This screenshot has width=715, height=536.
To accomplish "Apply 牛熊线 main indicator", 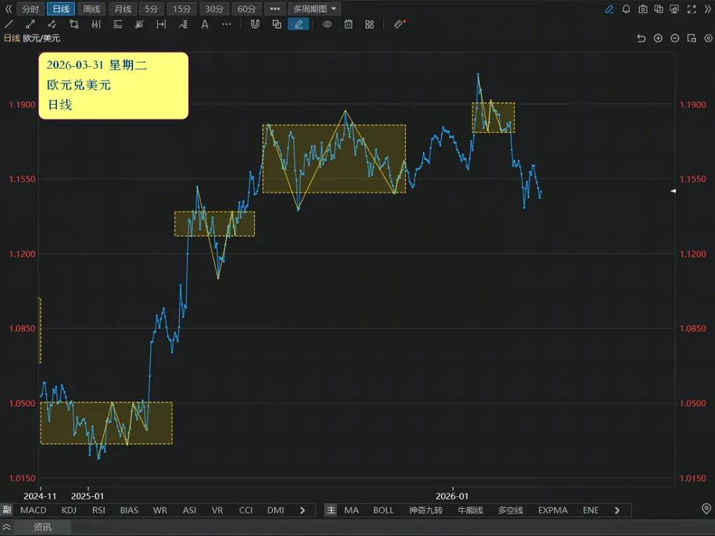I will coord(470,510).
